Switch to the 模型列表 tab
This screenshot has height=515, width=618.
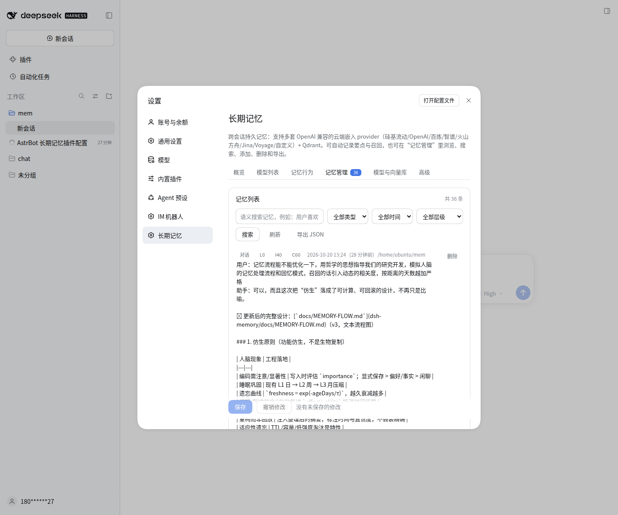268,173
